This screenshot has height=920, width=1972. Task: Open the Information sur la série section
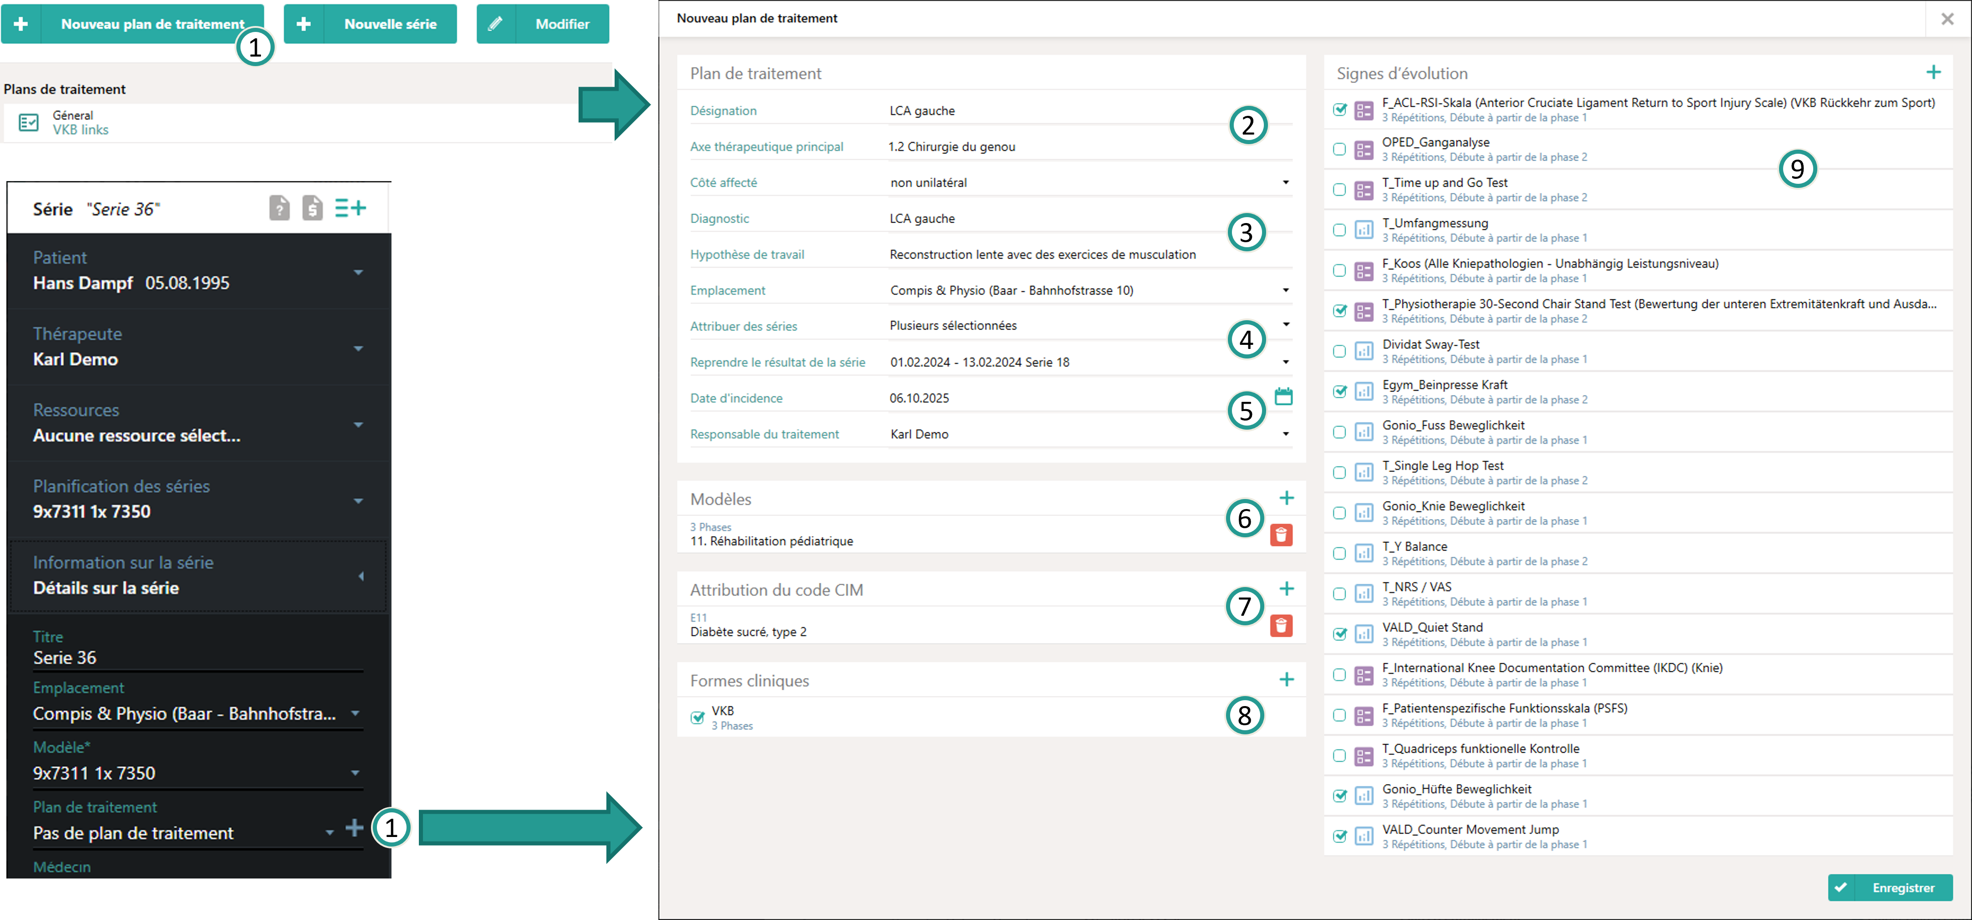(360, 577)
